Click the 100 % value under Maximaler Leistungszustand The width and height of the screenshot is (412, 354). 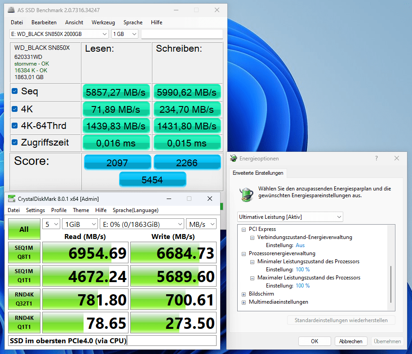[303, 285]
